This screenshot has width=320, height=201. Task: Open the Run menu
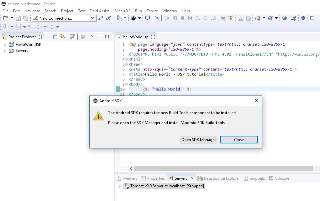138,11
